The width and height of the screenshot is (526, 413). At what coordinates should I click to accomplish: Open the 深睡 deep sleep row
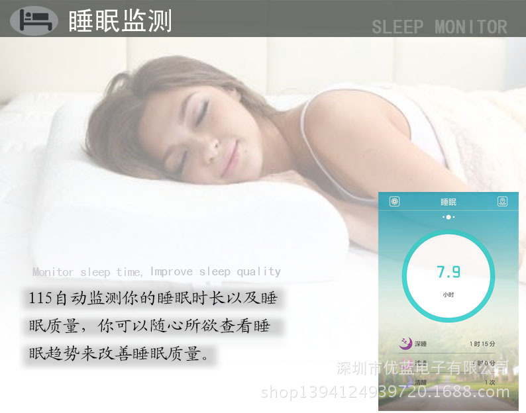447,344
